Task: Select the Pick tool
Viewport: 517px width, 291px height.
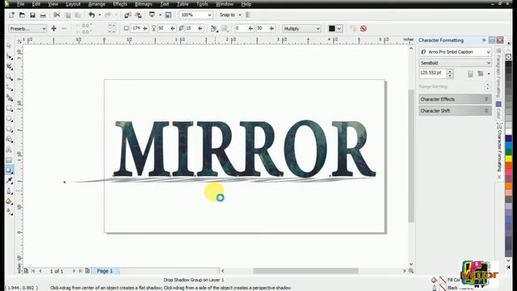Action: tap(9, 46)
